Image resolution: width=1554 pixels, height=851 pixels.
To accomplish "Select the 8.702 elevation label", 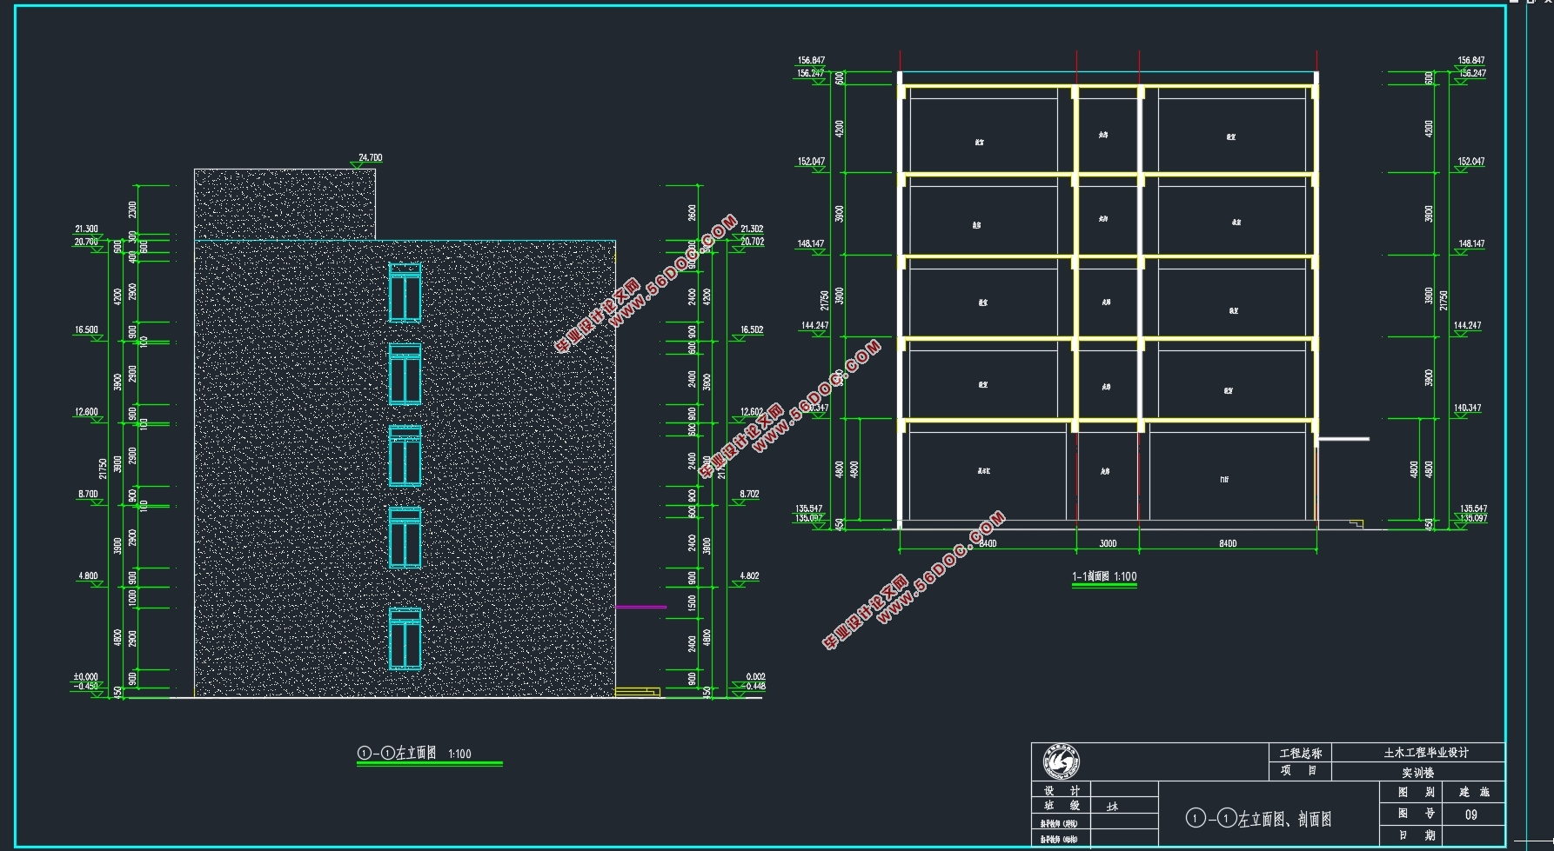I will (x=750, y=494).
